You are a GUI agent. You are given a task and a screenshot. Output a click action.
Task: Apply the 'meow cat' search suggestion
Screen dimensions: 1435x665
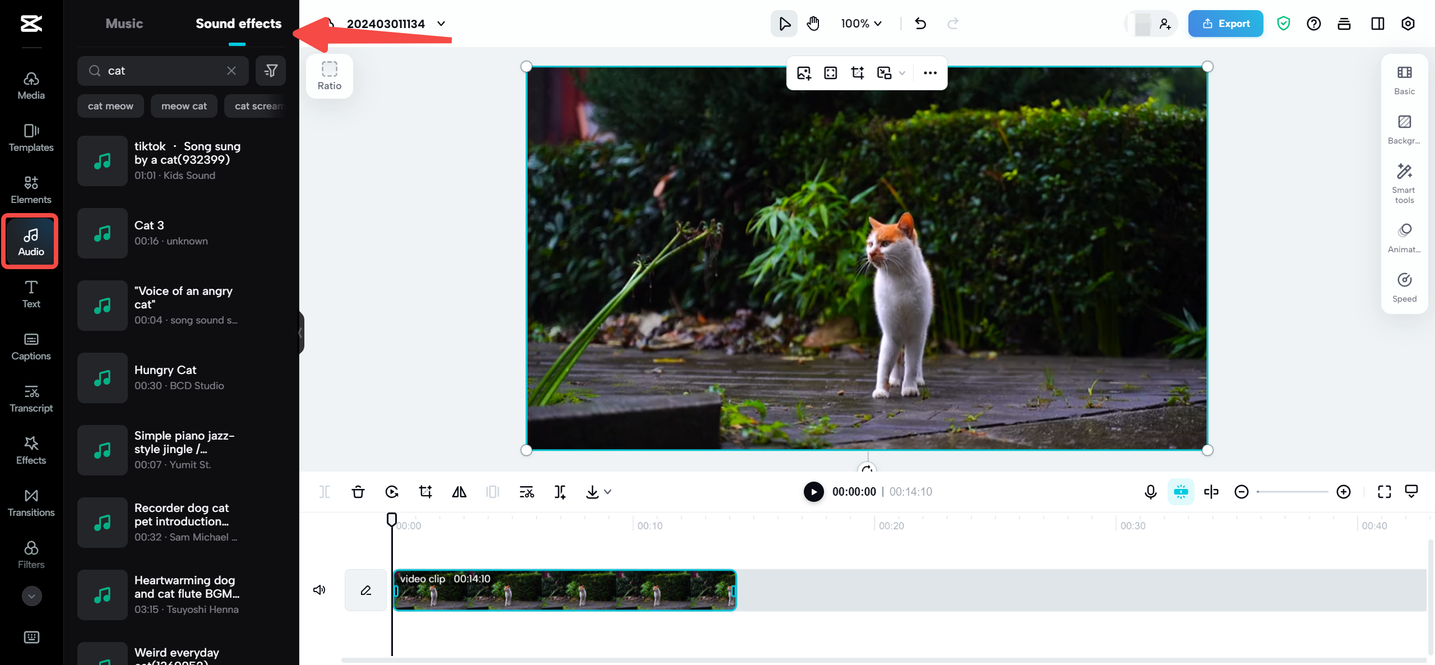click(184, 106)
